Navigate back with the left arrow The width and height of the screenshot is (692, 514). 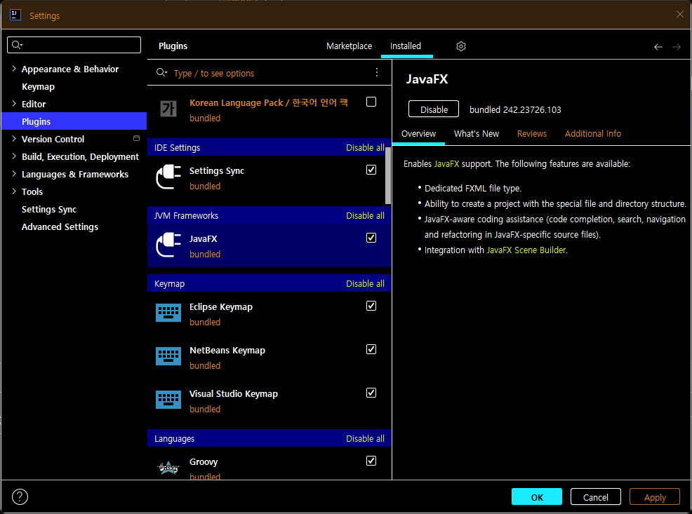[658, 47]
